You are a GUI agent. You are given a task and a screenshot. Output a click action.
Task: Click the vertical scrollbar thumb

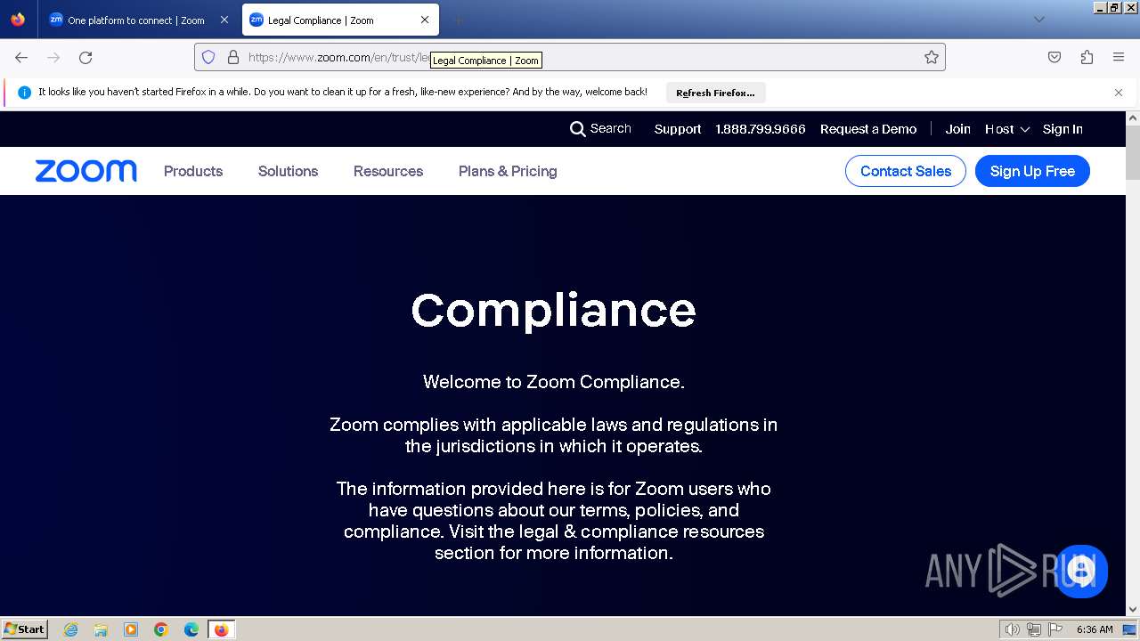click(1133, 152)
